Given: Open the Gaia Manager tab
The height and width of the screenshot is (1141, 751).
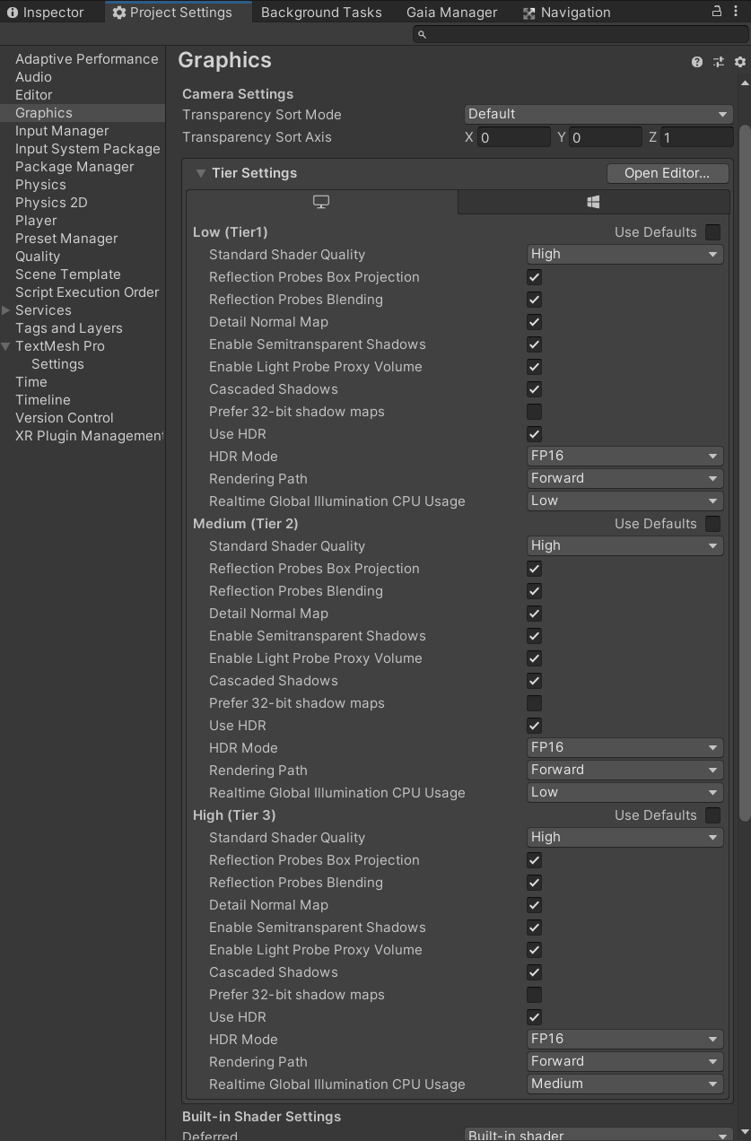Looking at the screenshot, I should tap(451, 12).
